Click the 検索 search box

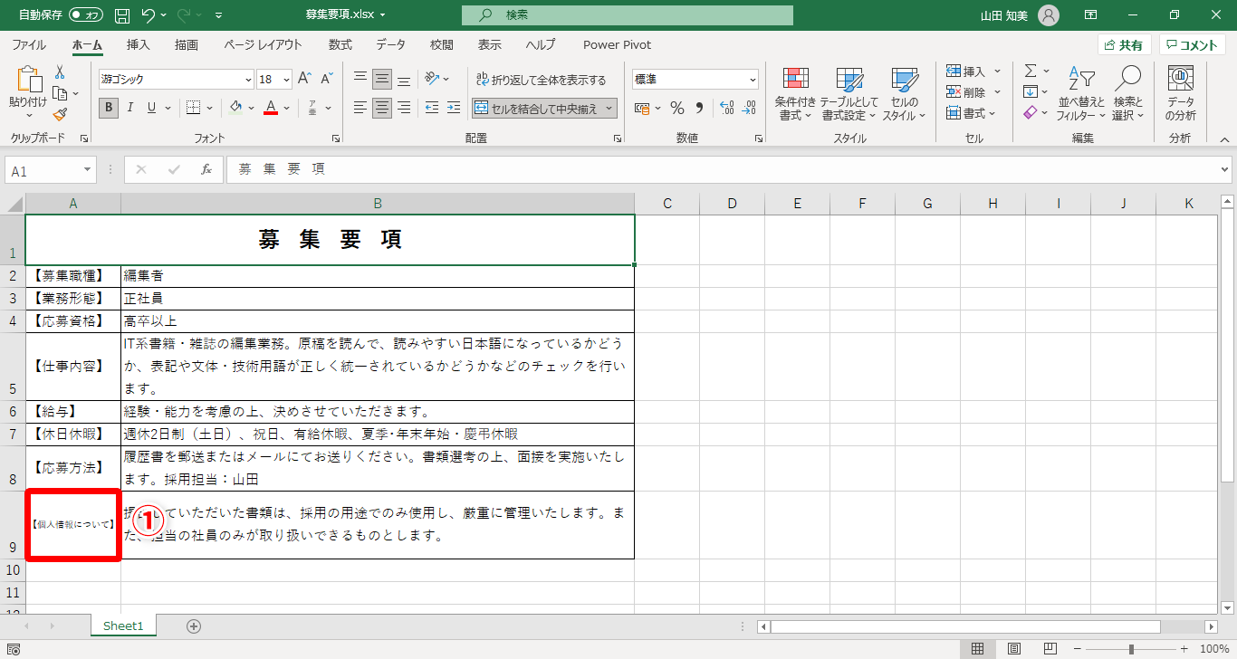coord(628,15)
